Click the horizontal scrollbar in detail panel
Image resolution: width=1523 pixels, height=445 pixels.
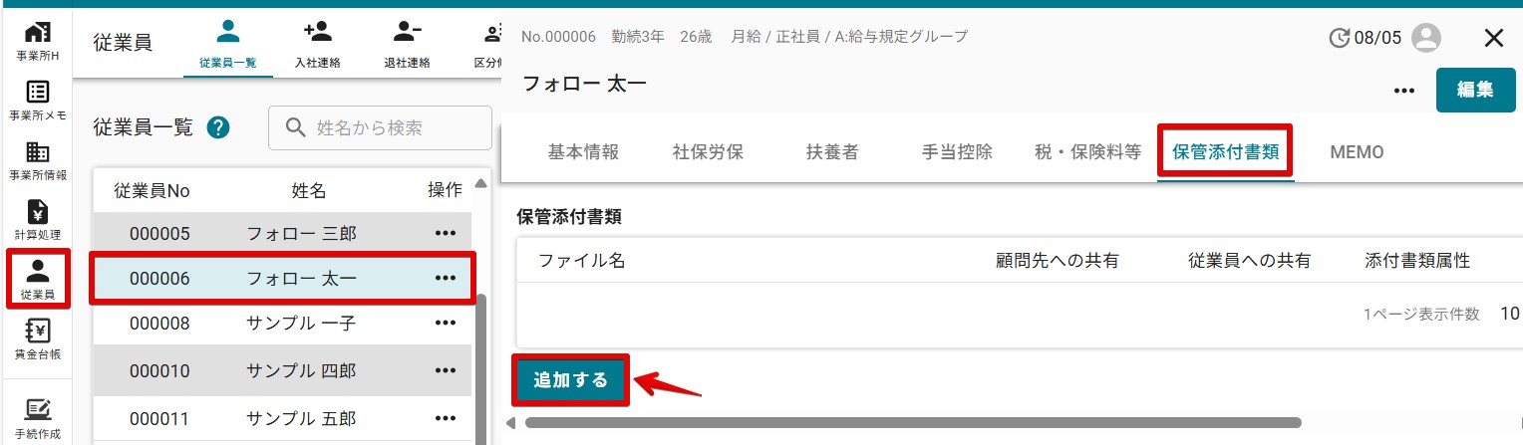(x=912, y=423)
